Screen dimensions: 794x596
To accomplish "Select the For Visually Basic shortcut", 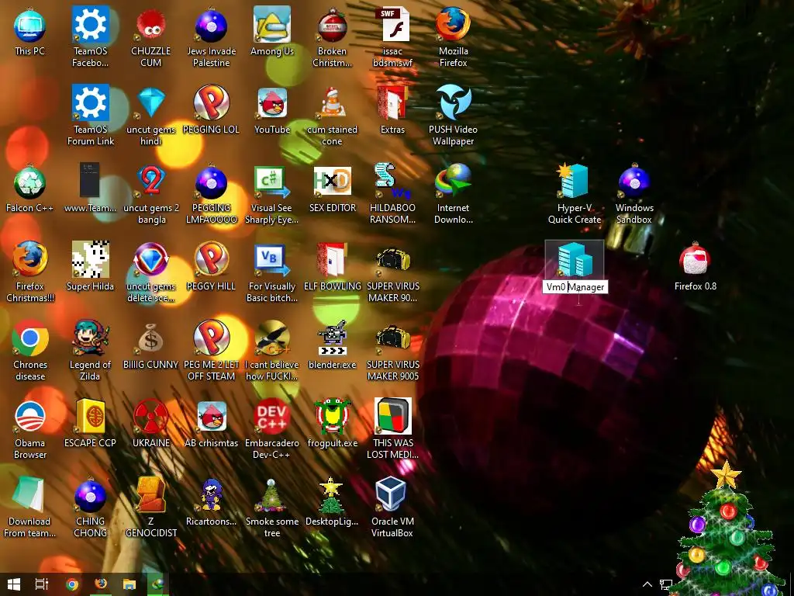I will pos(272,261).
